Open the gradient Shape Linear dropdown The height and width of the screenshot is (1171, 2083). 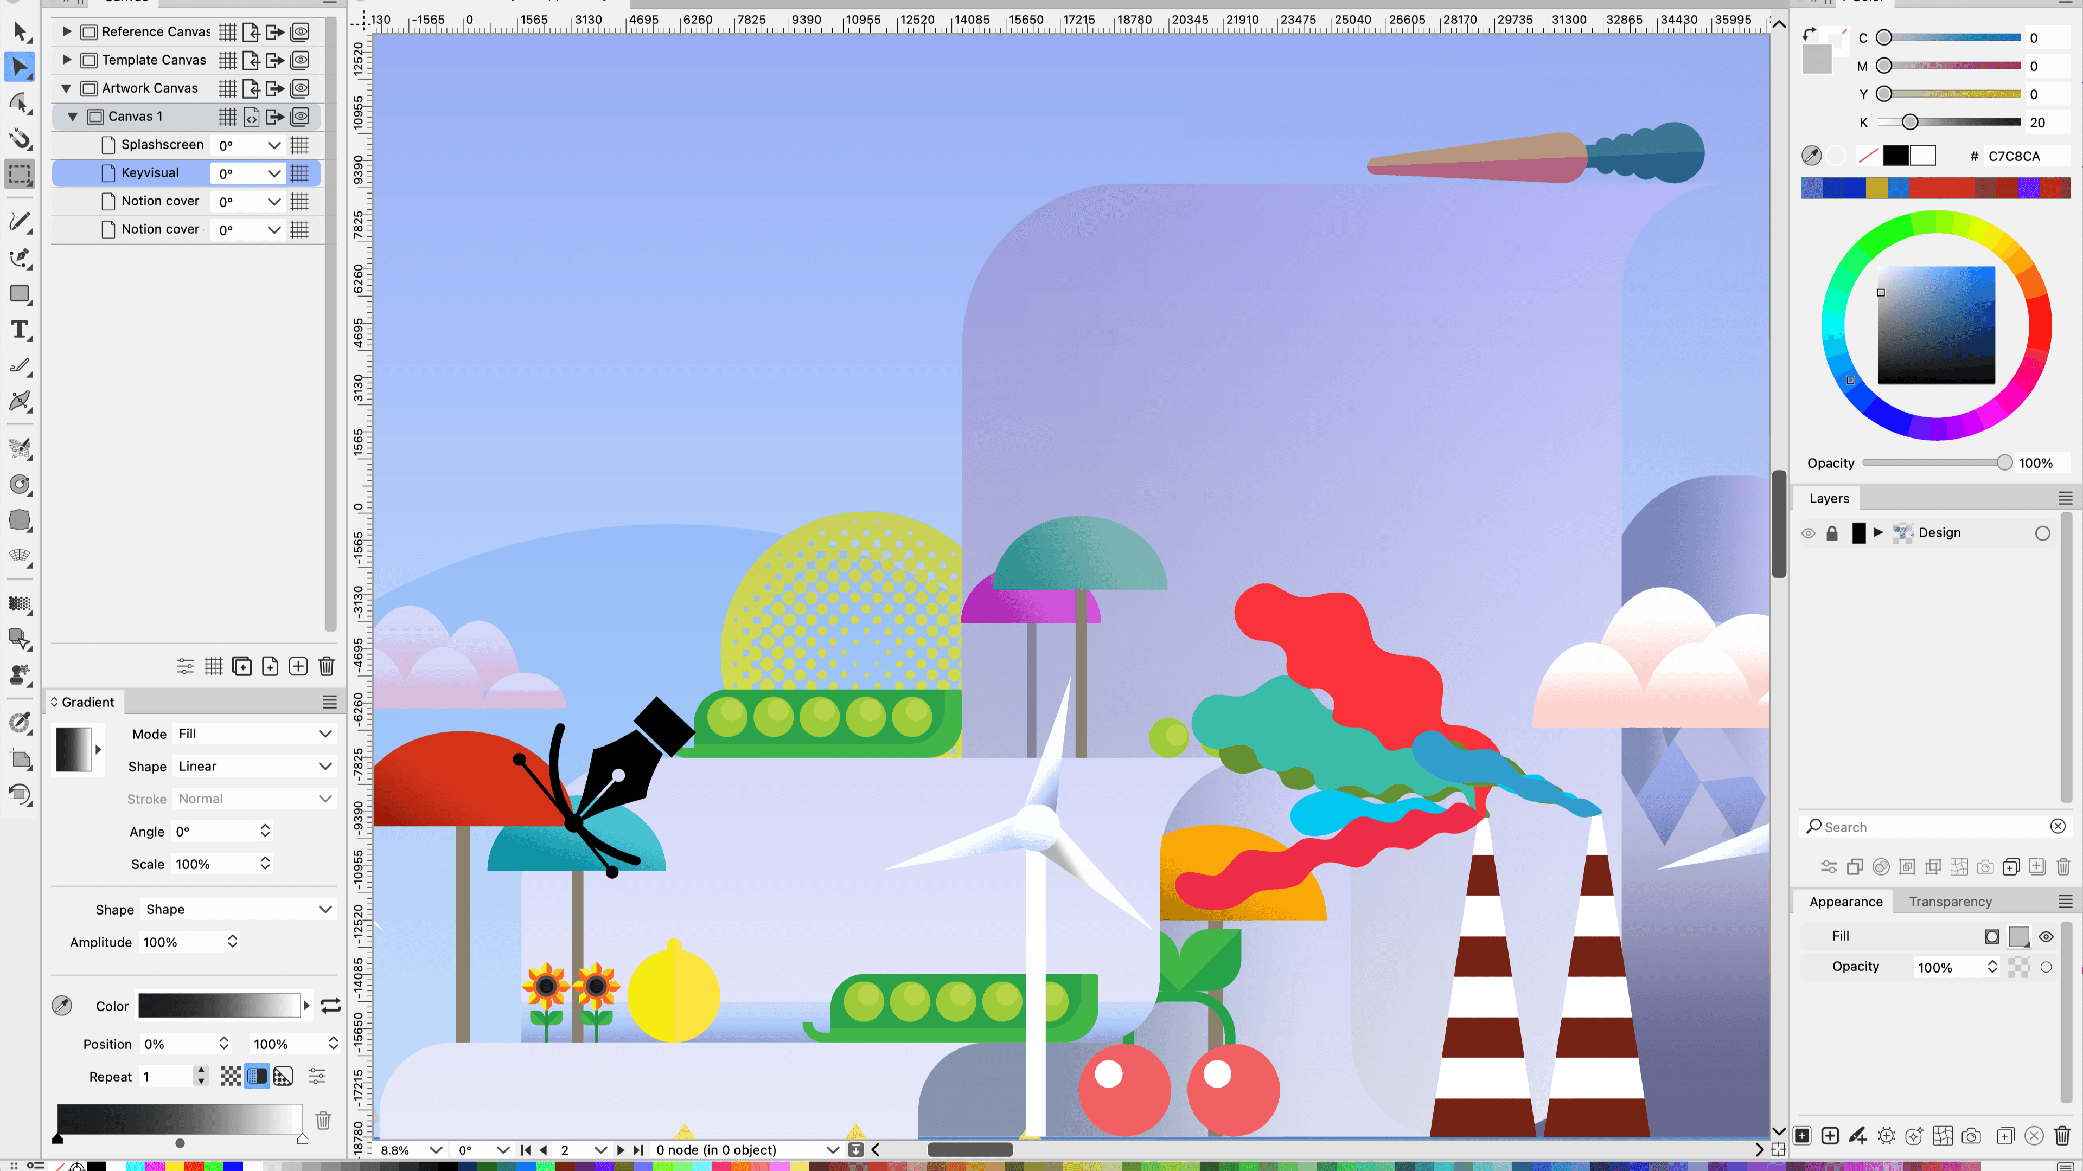point(255,766)
